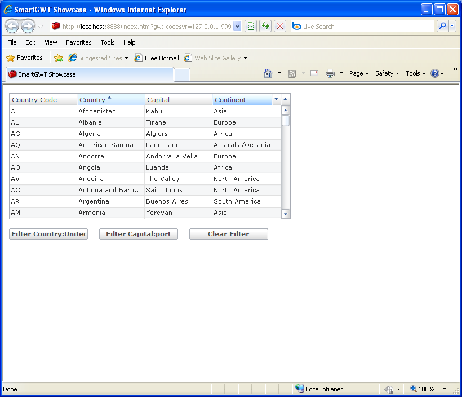This screenshot has height=397, width=462.
Task: Open Web Slice Gallery link
Action: pyautogui.click(x=215, y=58)
